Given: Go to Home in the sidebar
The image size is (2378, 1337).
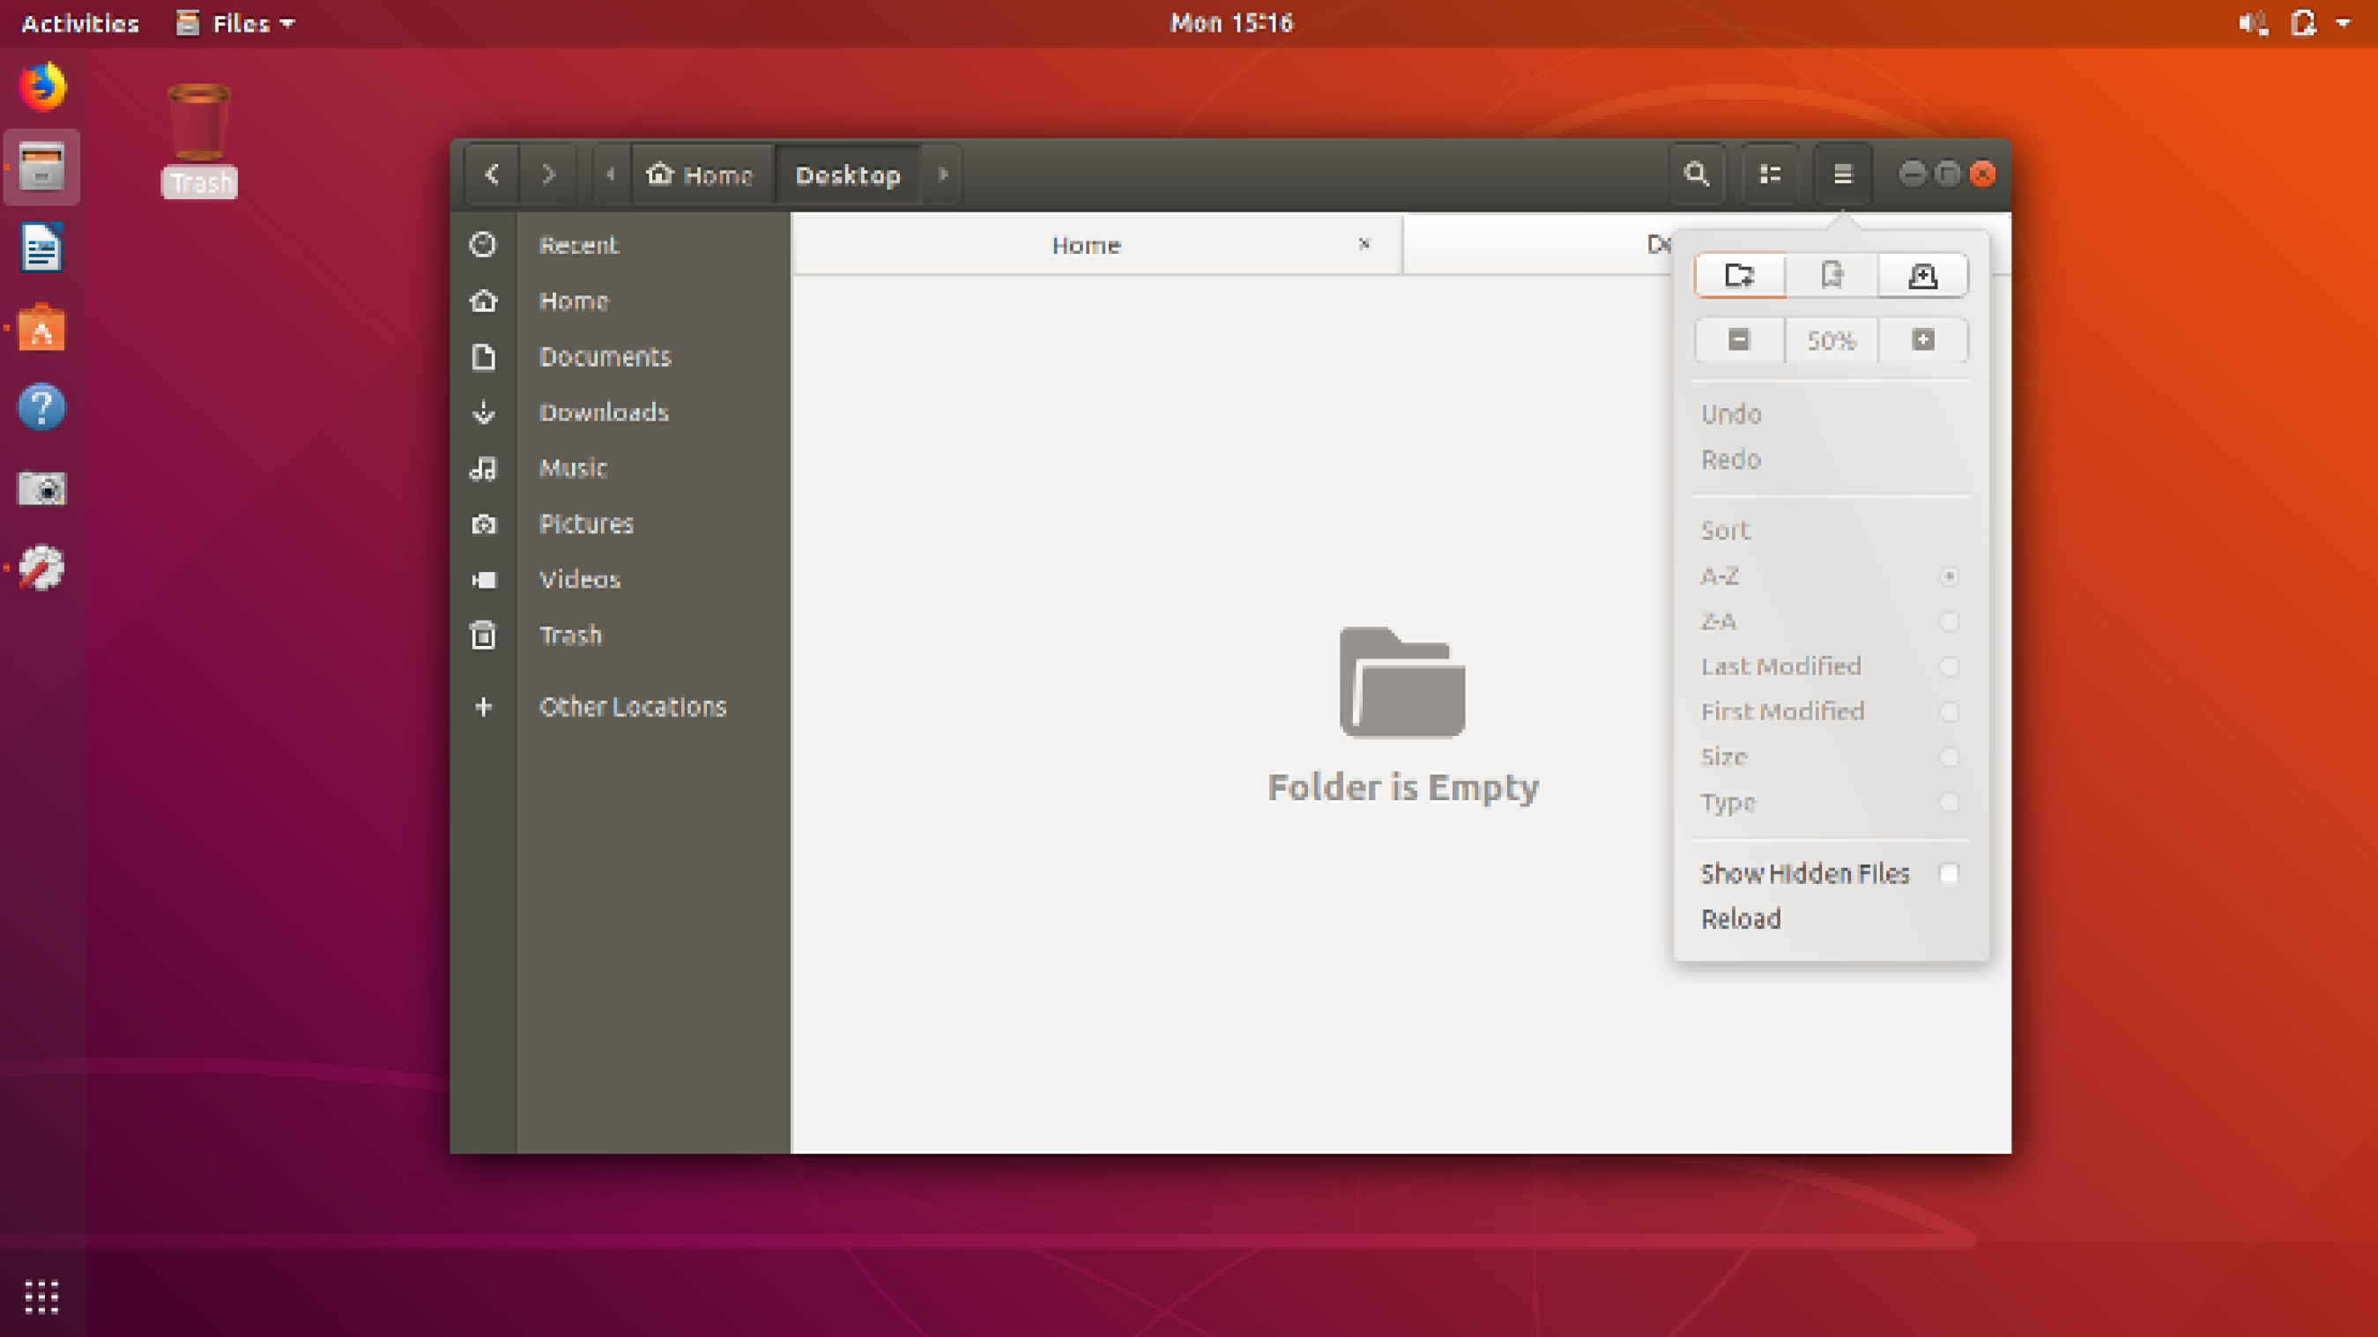Looking at the screenshot, I should (x=621, y=301).
